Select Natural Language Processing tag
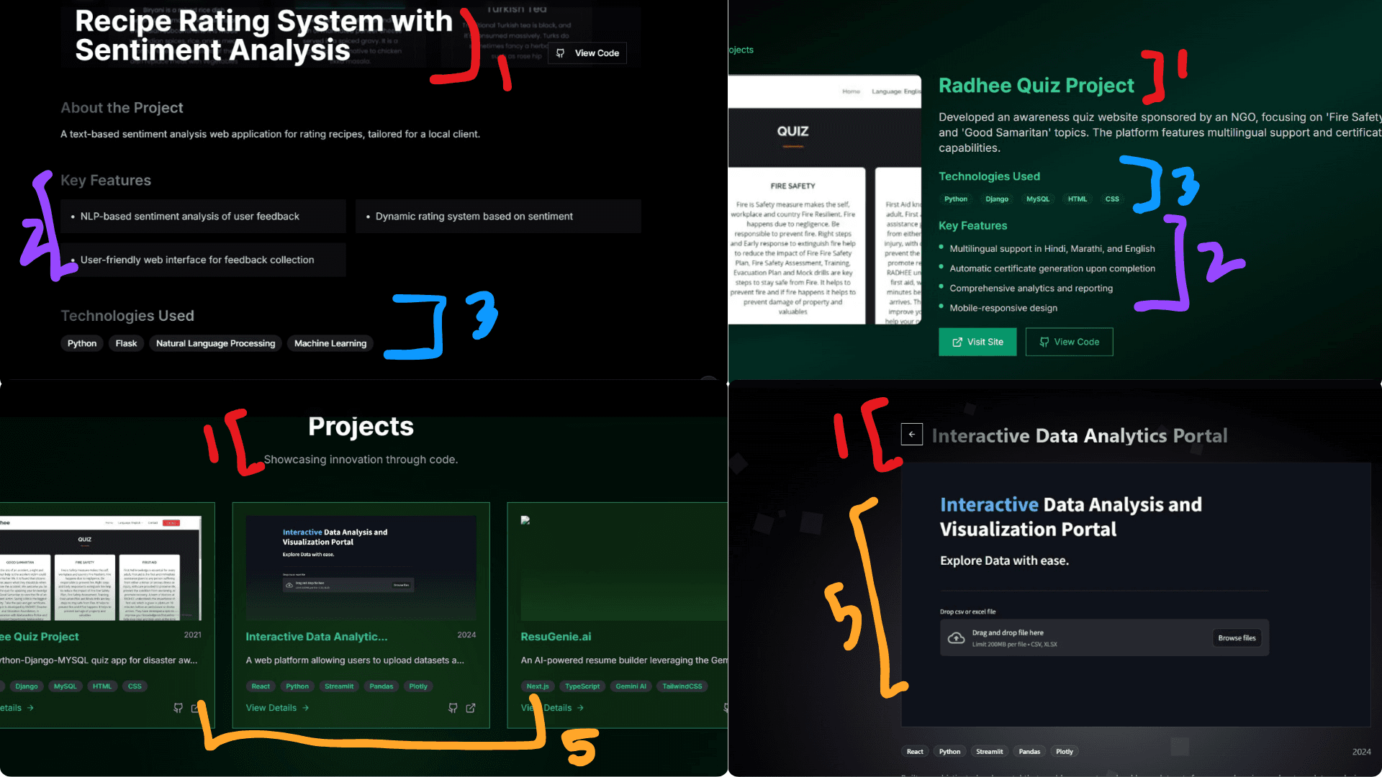1382x777 pixels. click(215, 343)
